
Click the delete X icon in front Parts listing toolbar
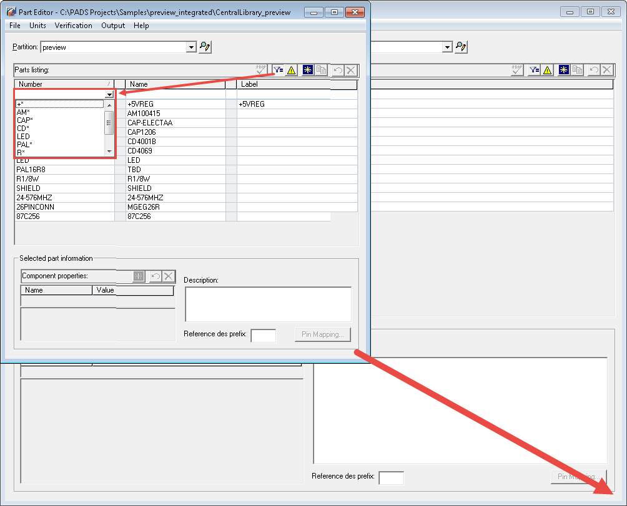point(351,71)
